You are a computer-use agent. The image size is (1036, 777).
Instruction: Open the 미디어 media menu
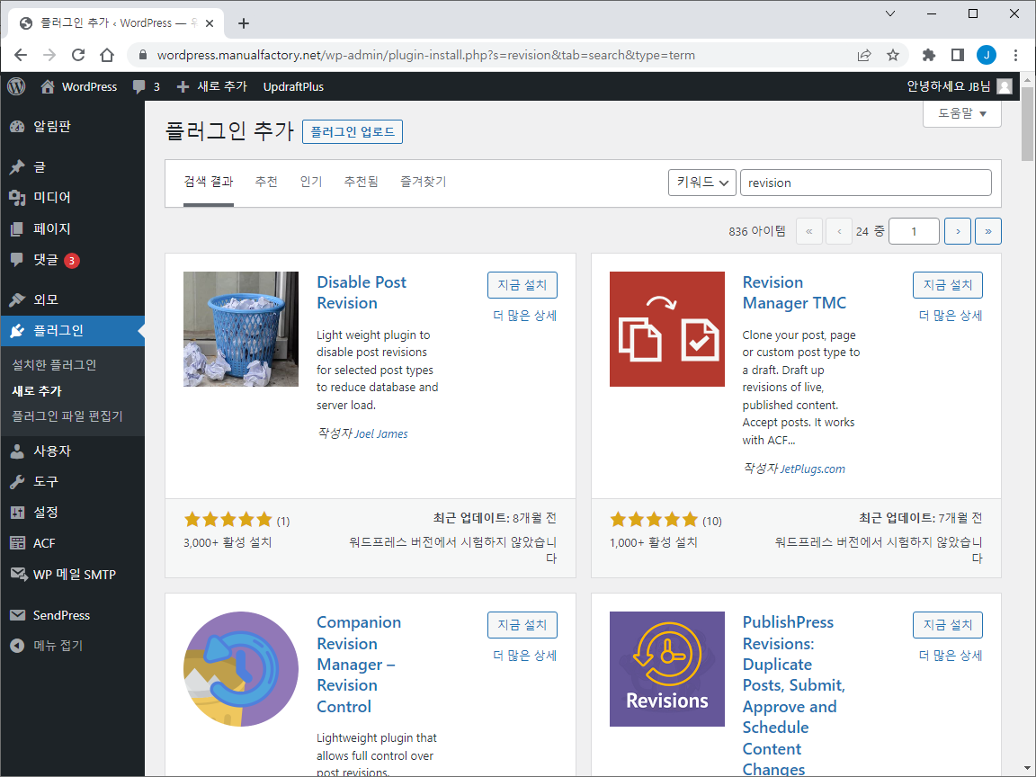72,197
